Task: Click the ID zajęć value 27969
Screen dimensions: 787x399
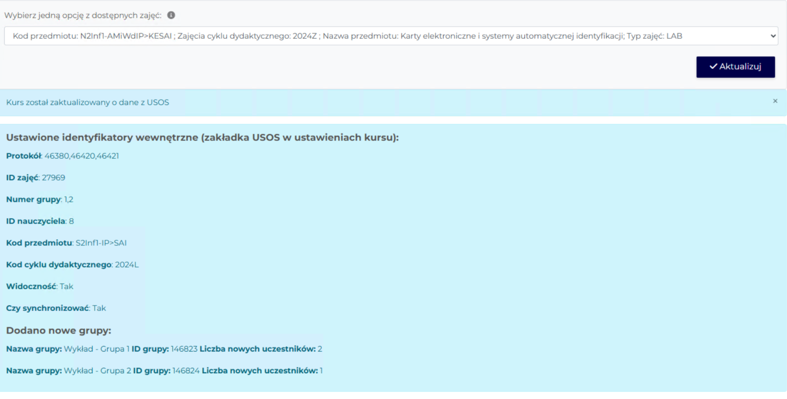Action: (53, 177)
